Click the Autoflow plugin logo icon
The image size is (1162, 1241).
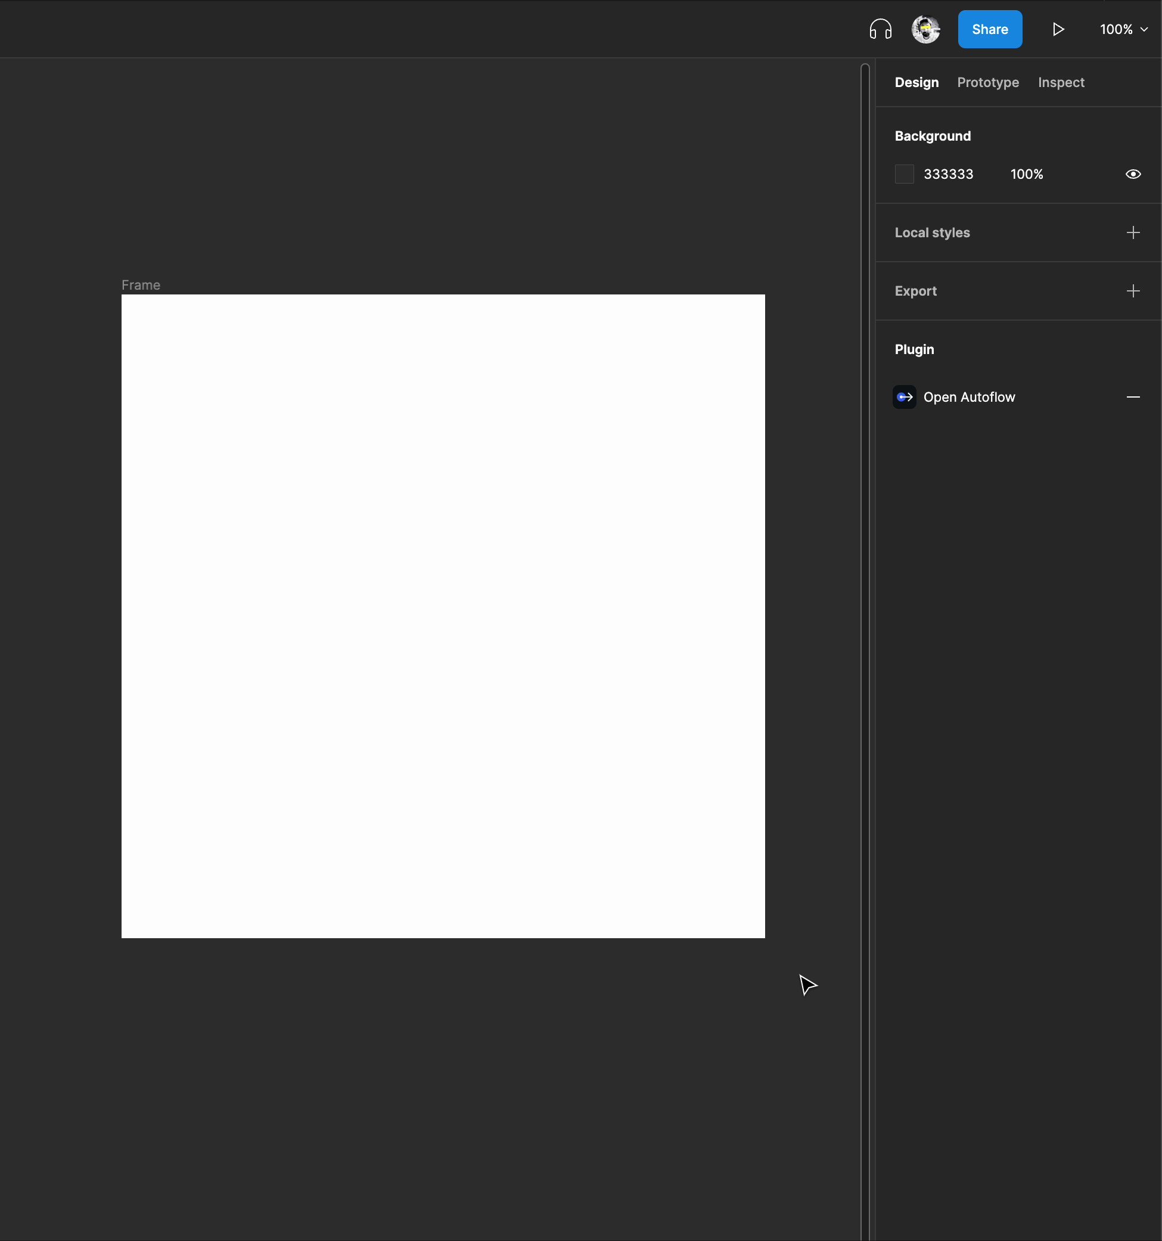click(x=905, y=396)
